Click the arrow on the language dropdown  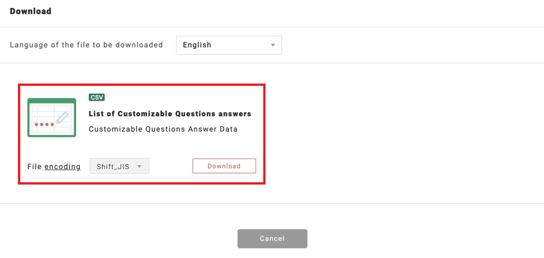tap(273, 45)
